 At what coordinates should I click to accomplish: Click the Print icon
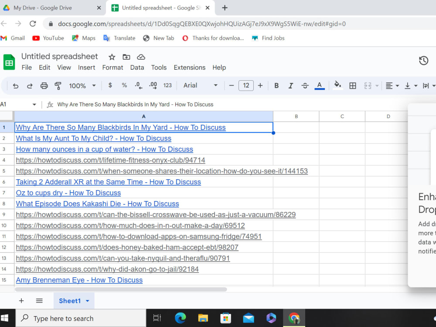click(x=44, y=85)
